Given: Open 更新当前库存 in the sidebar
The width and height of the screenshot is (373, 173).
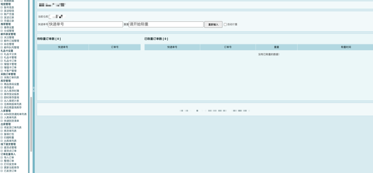Looking at the screenshot, I should (x=11, y=167).
